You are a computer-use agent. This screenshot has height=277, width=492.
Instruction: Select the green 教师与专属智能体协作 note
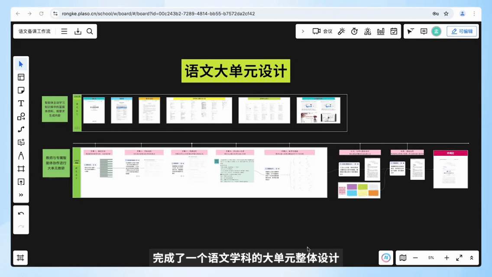pyautogui.click(x=56, y=163)
